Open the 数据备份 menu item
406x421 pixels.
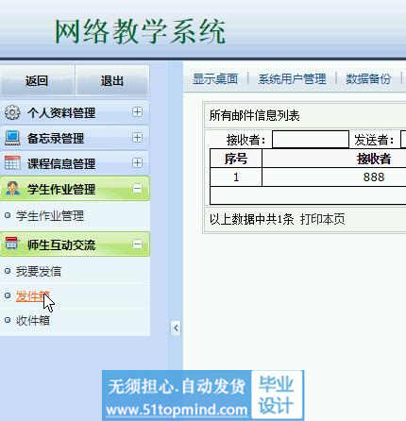click(368, 78)
